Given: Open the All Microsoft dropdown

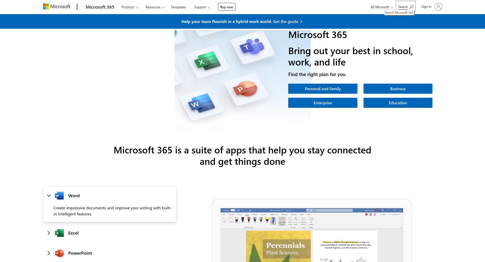Looking at the screenshot, I should click(381, 7).
